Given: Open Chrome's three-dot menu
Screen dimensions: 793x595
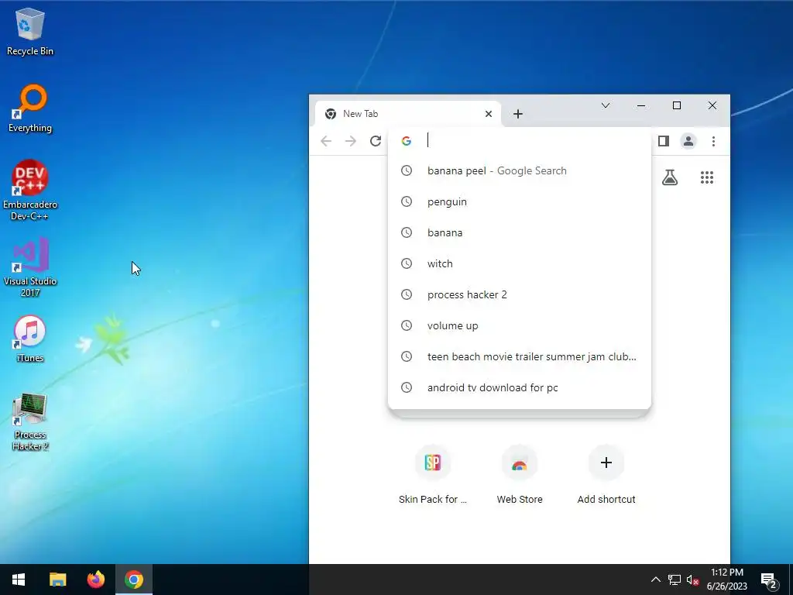Looking at the screenshot, I should (713, 141).
